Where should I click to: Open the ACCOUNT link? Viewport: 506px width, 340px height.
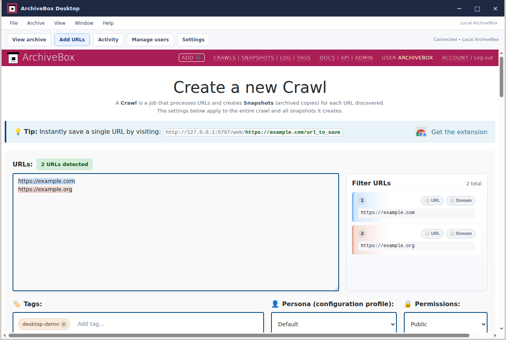[x=455, y=58]
